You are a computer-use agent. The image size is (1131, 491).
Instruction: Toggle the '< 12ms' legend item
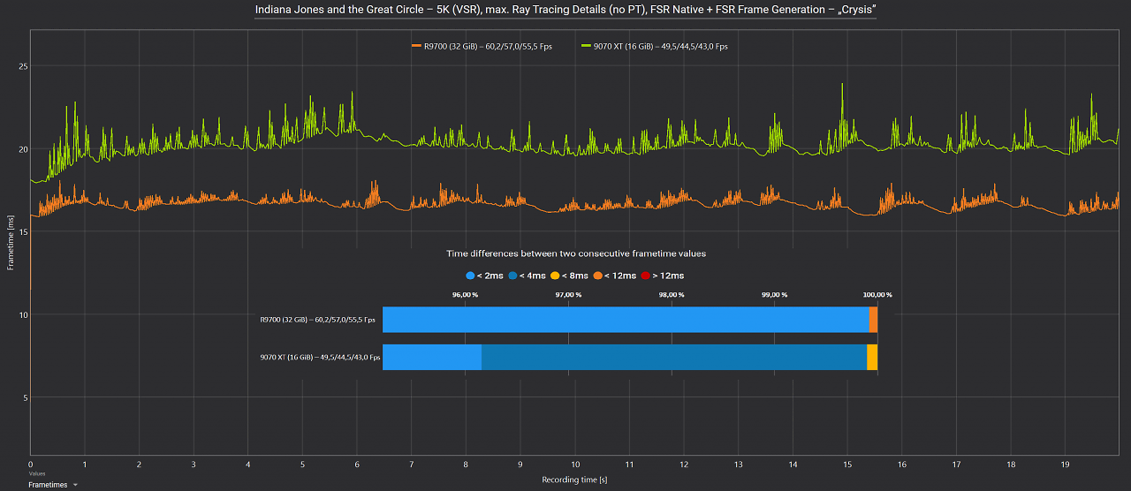point(615,276)
